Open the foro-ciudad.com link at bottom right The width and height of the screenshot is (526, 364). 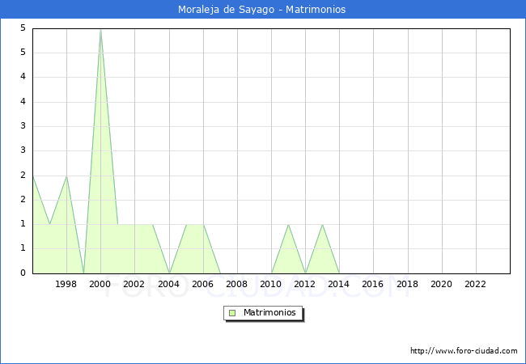point(464,351)
